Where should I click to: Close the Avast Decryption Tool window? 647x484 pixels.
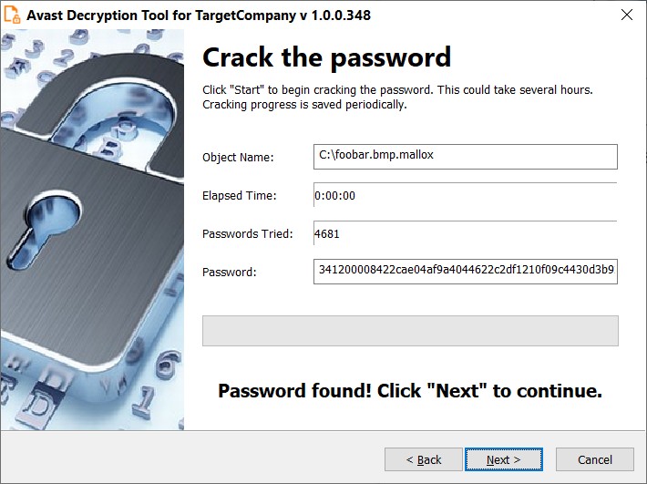[626, 15]
